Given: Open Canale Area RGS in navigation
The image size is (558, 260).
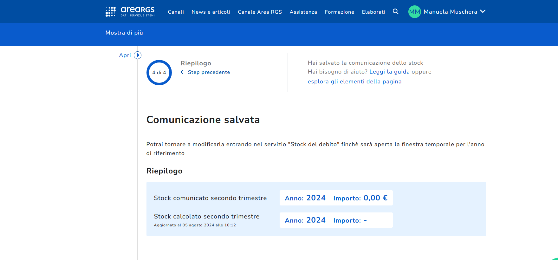Looking at the screenshot, I should click(x=260, y=12).
